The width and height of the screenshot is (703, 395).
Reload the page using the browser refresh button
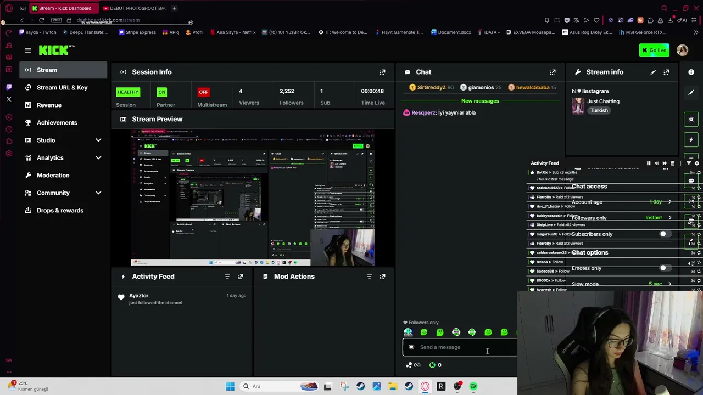tap(41, 20)
